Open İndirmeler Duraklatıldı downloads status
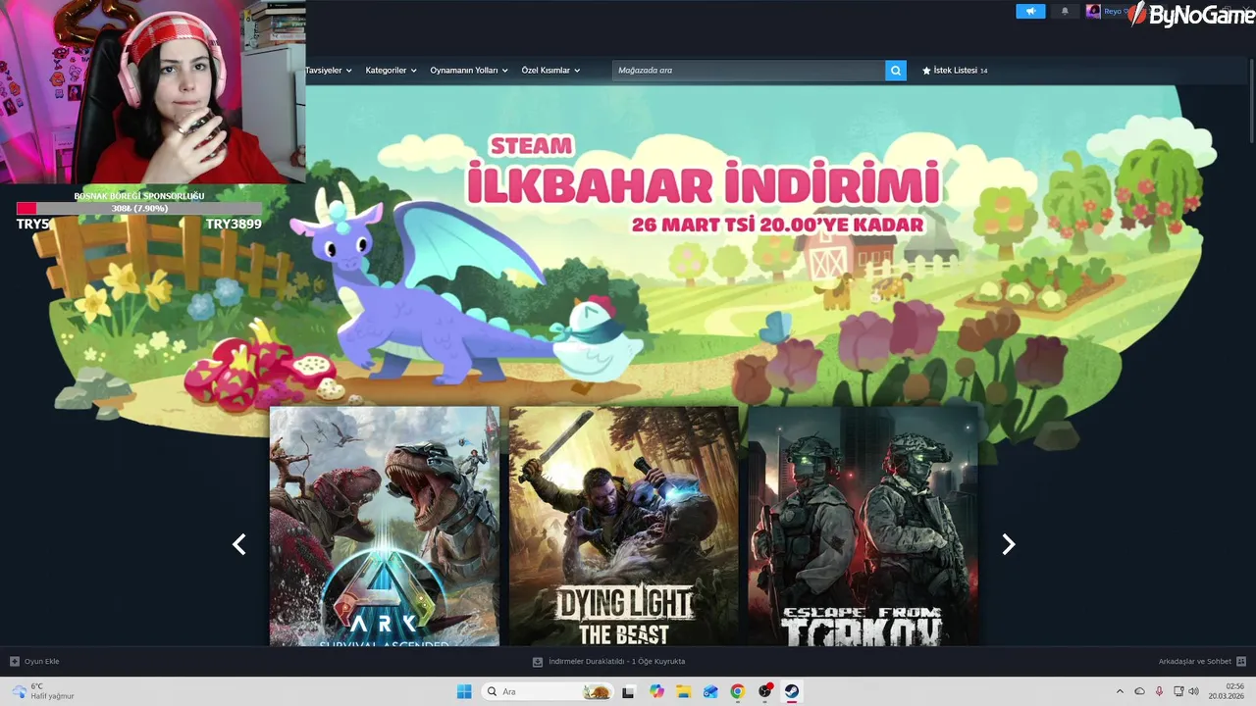 616,661
